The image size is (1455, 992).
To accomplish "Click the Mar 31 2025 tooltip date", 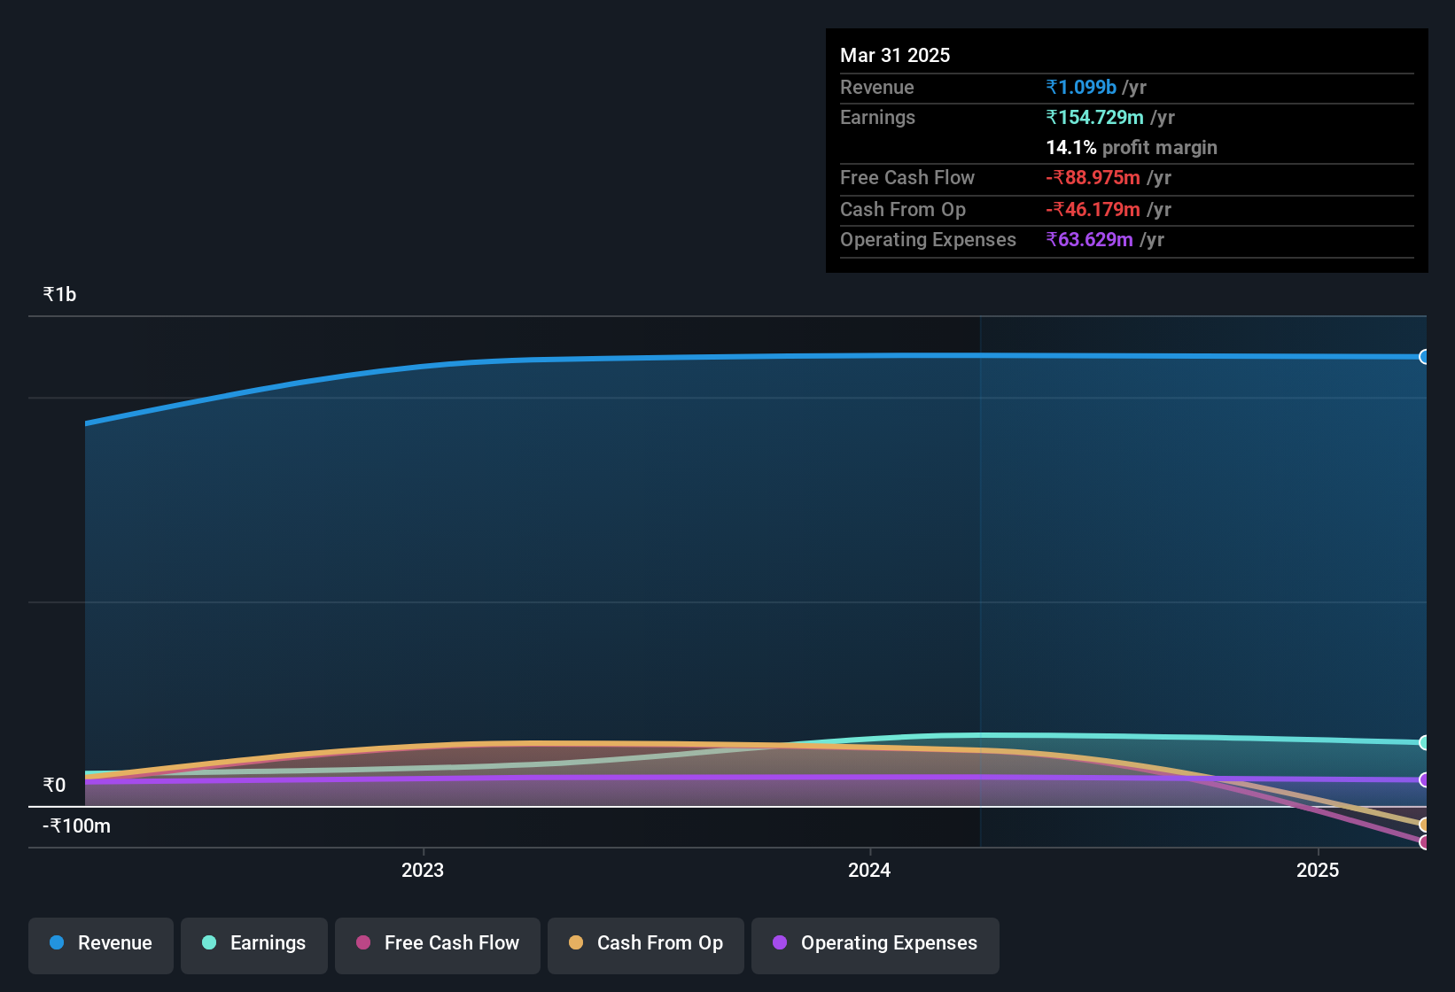I will coord(895,55).
